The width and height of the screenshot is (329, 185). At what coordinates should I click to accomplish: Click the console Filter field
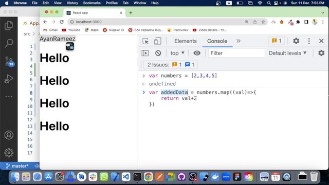coord(236,53)
